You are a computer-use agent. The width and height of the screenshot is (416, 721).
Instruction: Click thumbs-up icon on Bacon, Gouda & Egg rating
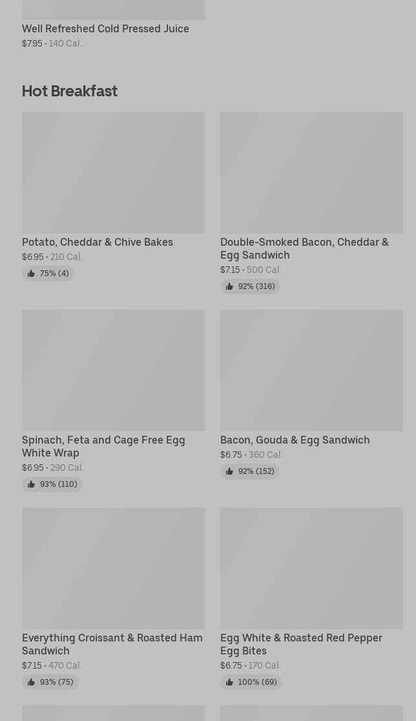click(x=229, y=471)
